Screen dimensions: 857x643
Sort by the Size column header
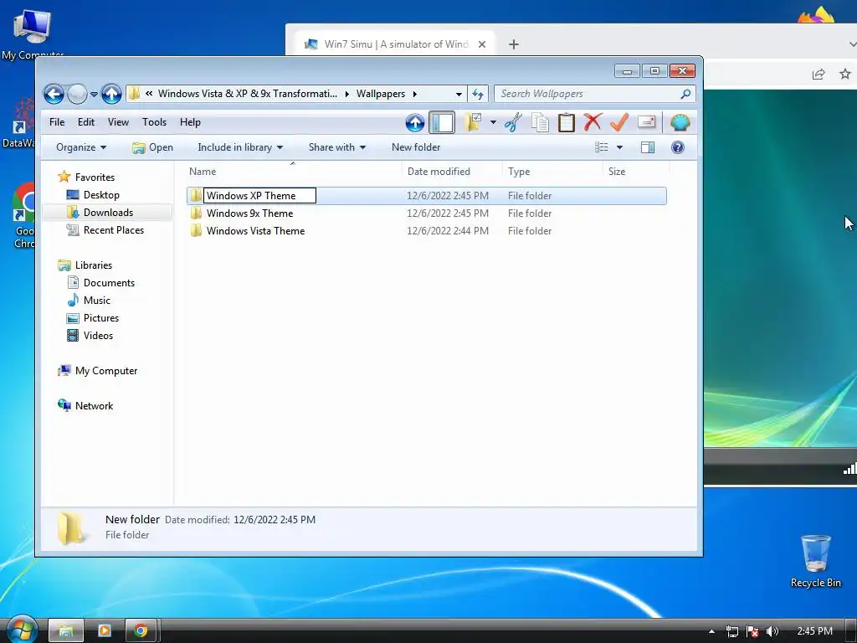pos(636,171)
